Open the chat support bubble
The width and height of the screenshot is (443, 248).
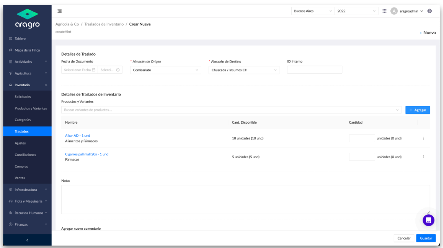pyautogui.click(x=428, y=220)
